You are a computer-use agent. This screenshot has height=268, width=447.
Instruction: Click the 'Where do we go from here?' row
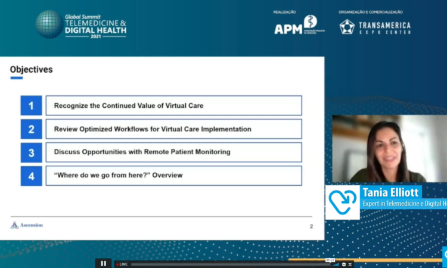[x=173, y=175]
